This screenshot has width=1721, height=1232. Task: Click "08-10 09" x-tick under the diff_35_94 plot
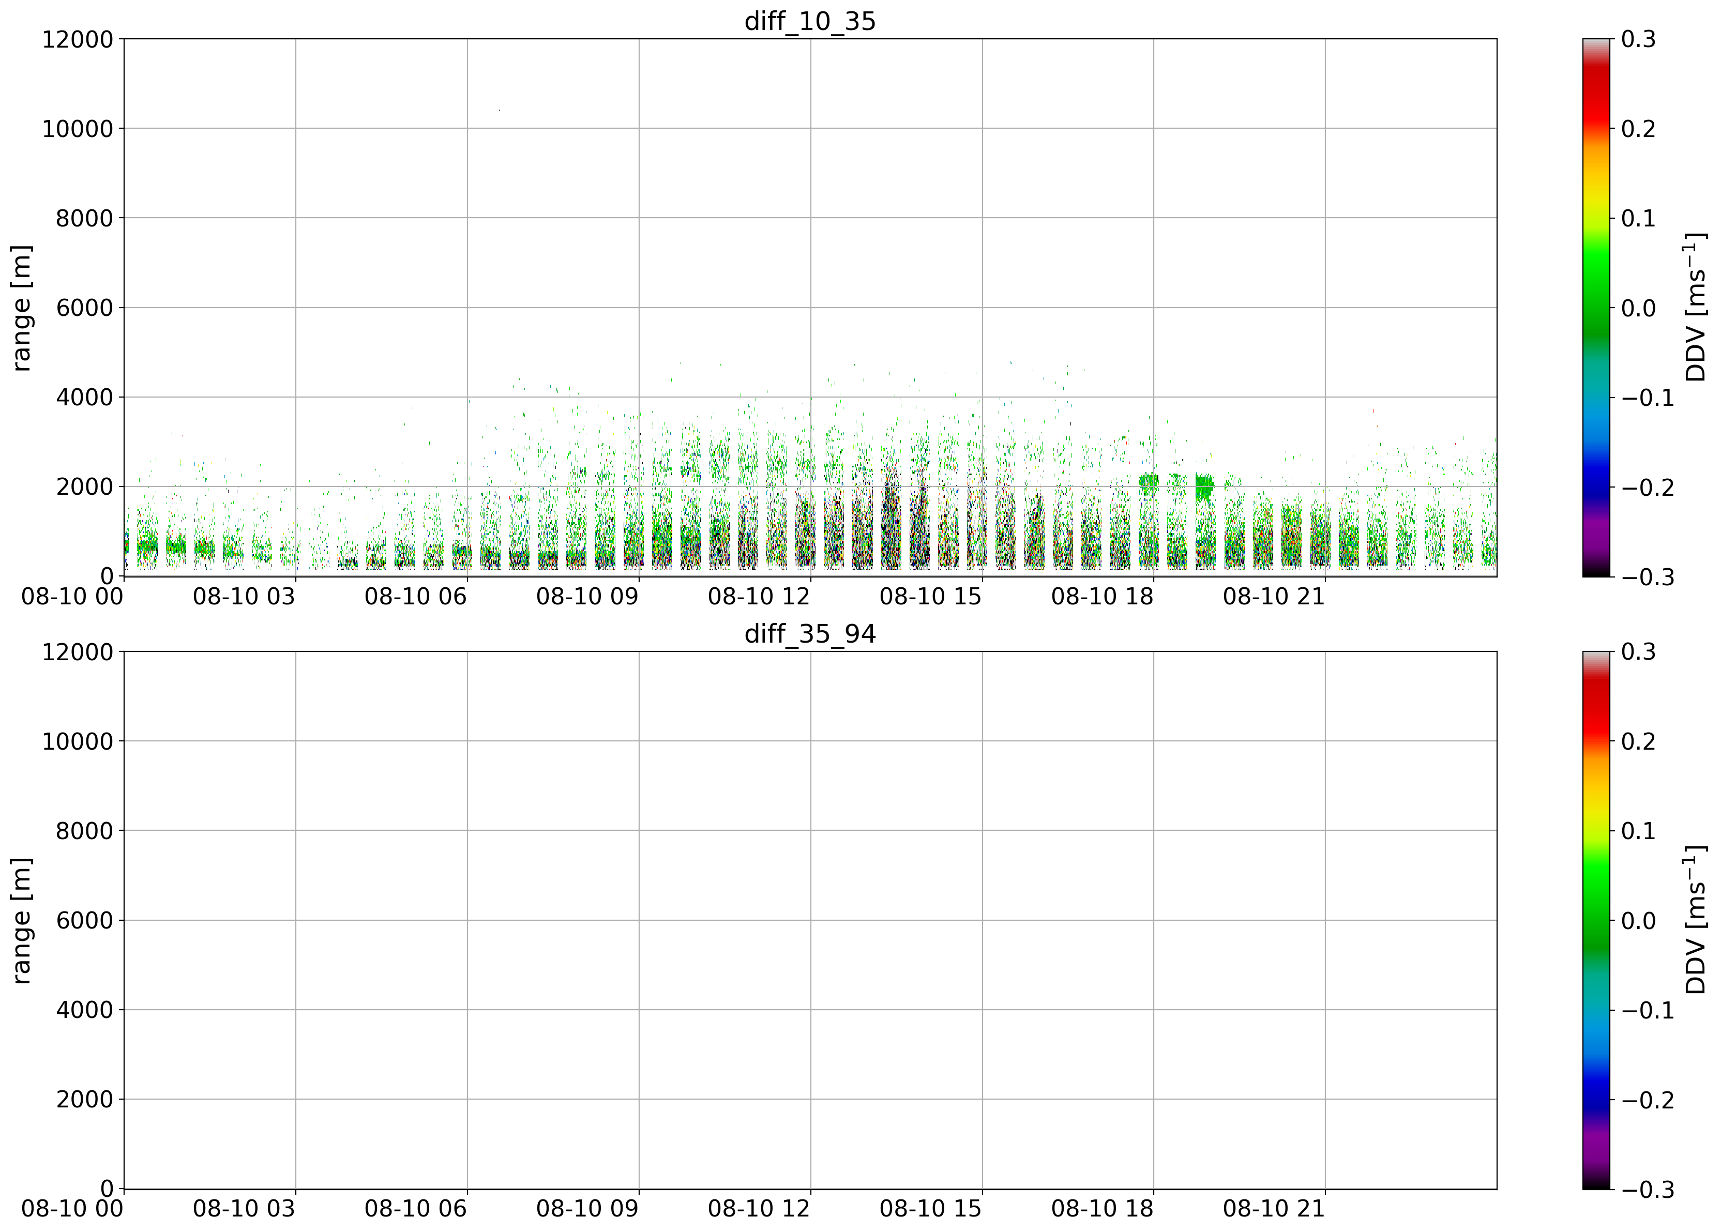[x=587, y=1209]
